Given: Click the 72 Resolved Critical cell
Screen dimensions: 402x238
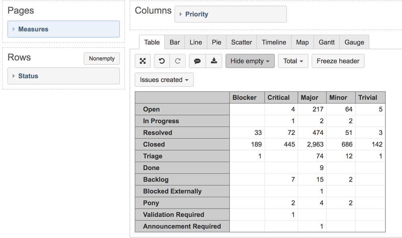Looking at the screenshot, I should tap(281, 132).
